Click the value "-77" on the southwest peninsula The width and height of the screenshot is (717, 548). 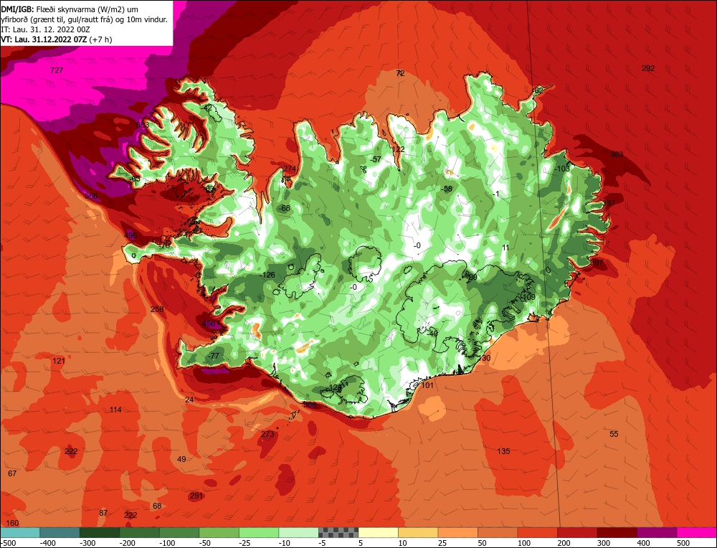tap(214, 356)
